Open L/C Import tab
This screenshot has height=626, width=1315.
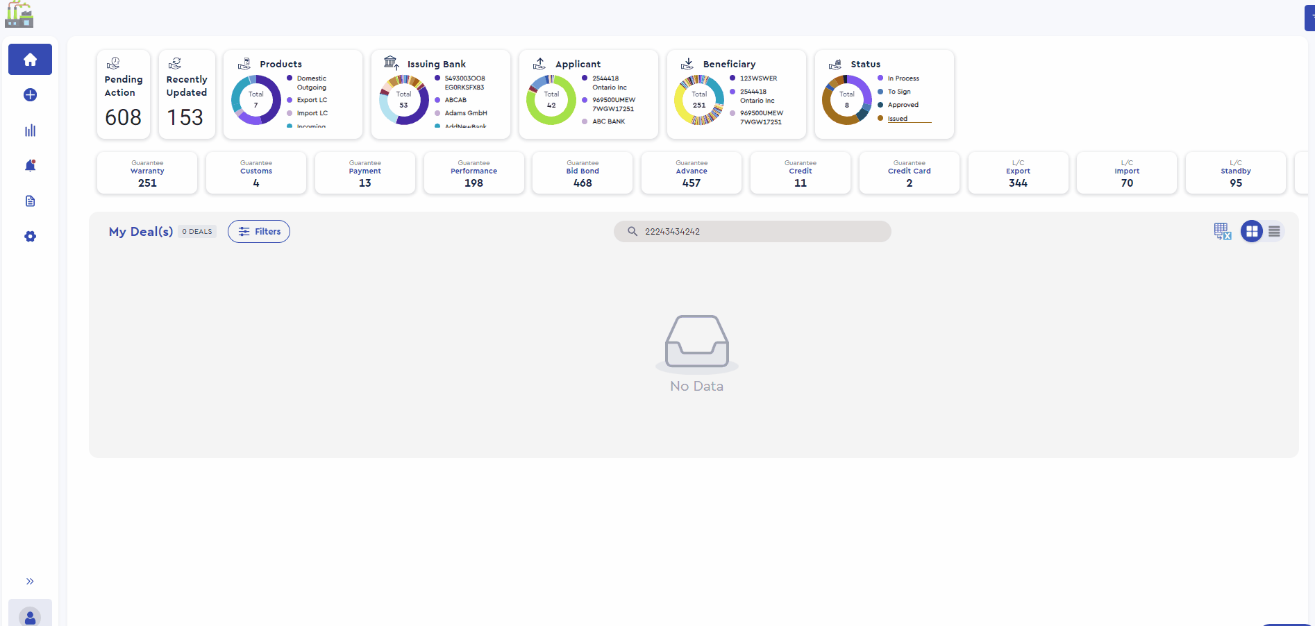tap(1127, 173)
